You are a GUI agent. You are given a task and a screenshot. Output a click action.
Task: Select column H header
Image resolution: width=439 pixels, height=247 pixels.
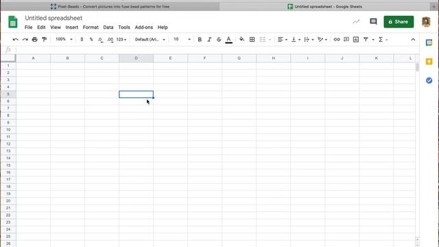[x=273, y=58]
